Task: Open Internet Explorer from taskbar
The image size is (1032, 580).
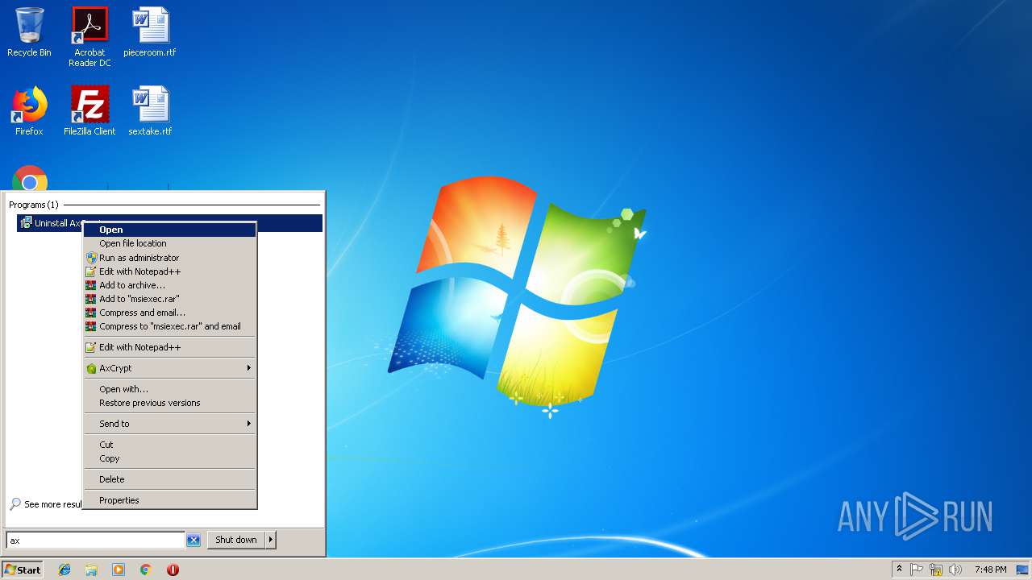Action: [64, 570]
